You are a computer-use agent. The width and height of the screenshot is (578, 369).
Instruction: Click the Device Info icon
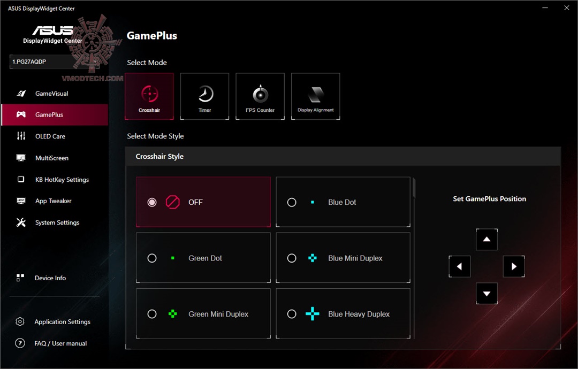point(20,278)
